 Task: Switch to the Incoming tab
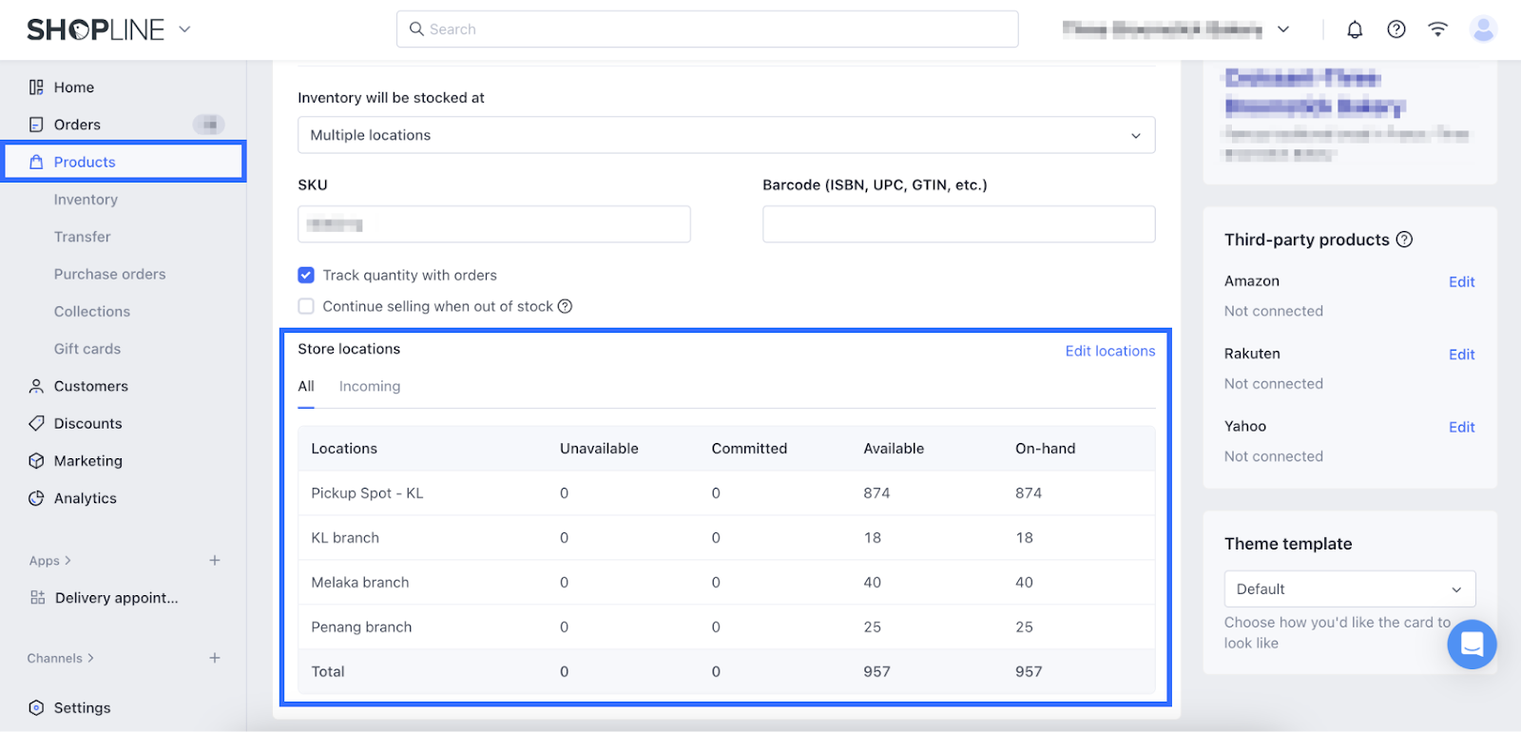click(x=370, y=387)
